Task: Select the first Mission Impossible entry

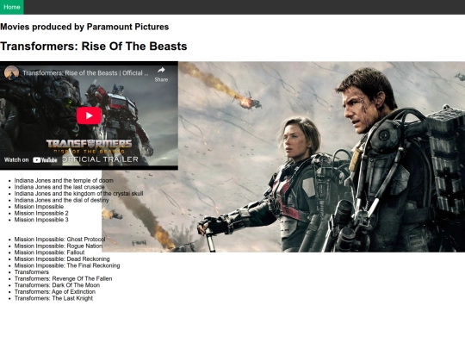Action: click(x=39, y=207)
